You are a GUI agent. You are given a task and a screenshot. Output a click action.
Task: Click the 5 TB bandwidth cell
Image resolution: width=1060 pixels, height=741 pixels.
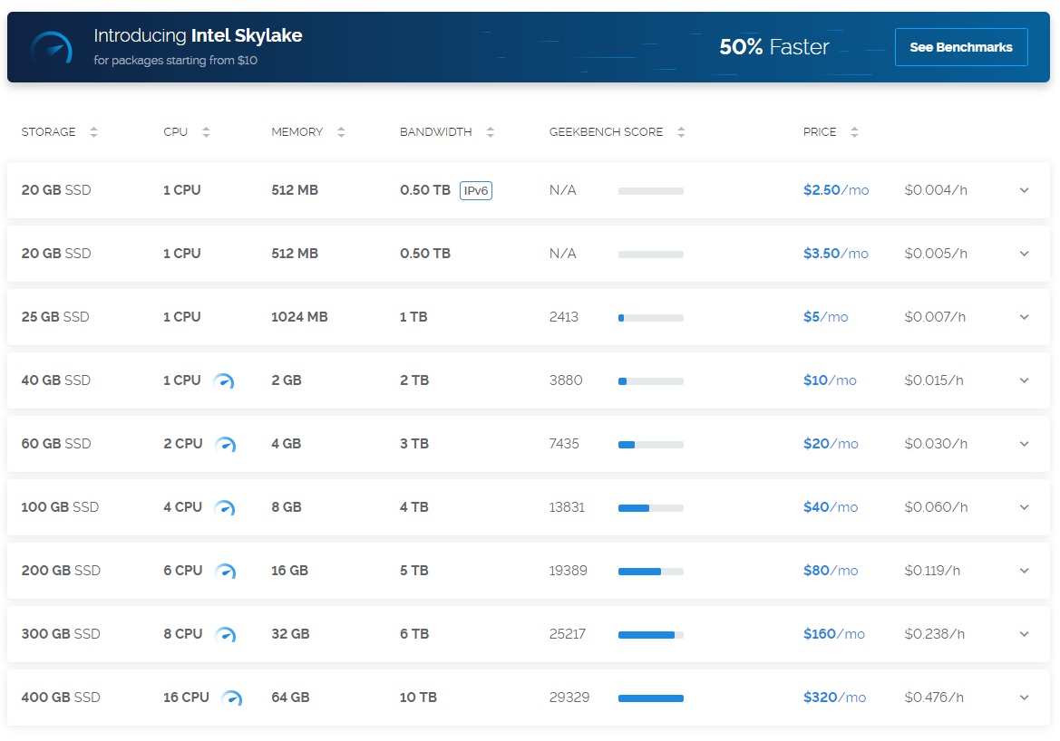pyautogui.click(x=413, y=571)
